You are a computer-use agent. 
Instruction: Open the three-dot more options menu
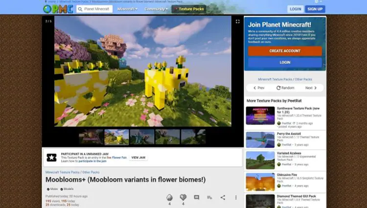pyautogui.click(x=236, y=197)
